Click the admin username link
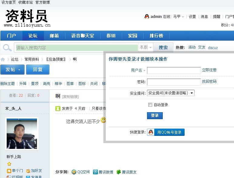This screenshot has height=178, width=234. pos(156,17)
